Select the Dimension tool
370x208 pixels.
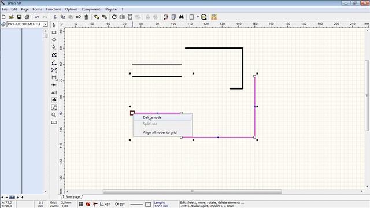coord(54,77)
